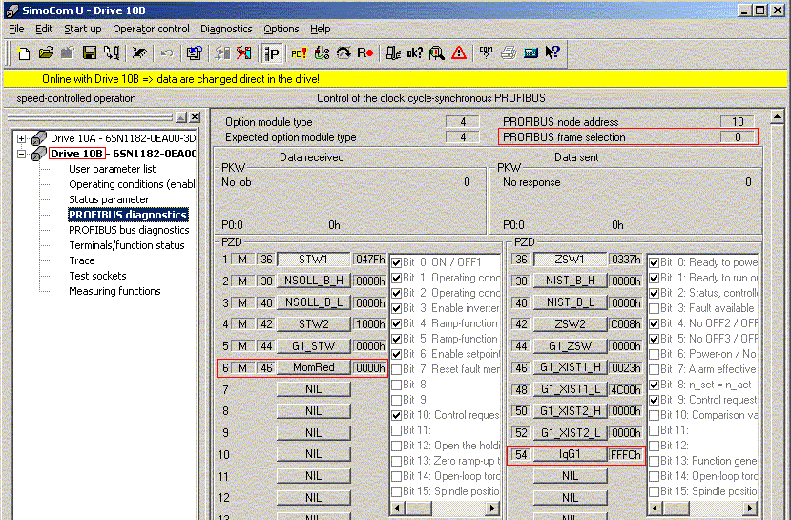Viewport: 791px width, 520px height.
Task: Click tree panel pin-up arrow button
Action: [181, 117]
